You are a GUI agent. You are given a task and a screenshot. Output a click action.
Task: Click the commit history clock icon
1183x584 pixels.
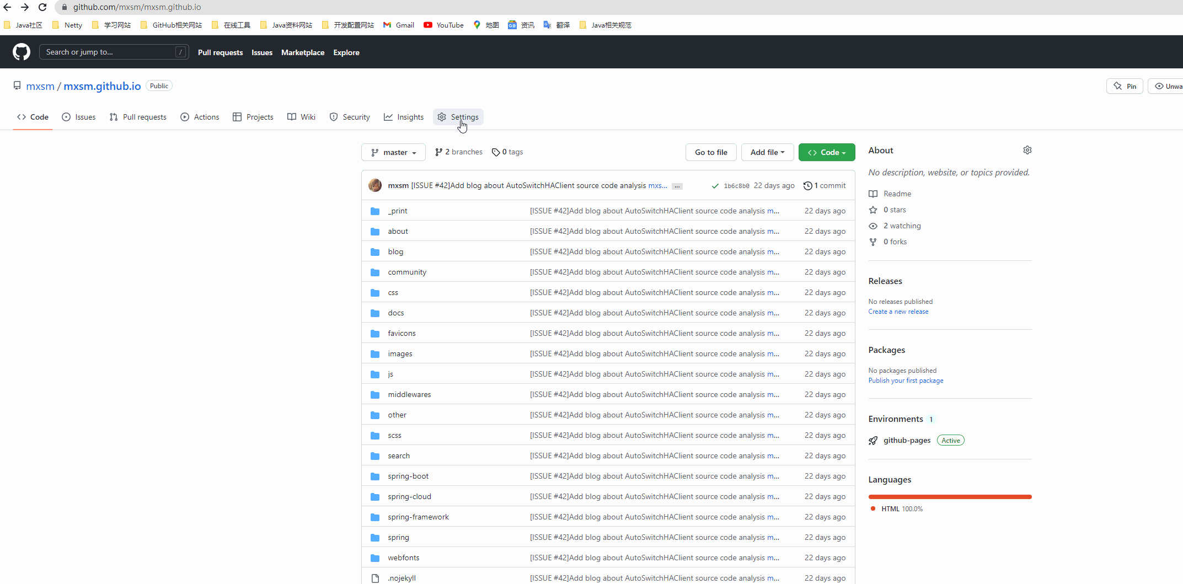[x=808, y=185]
